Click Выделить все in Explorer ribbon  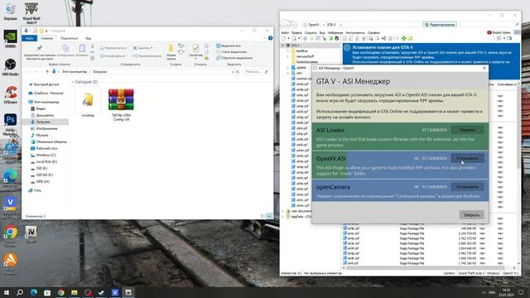coord(229,46)
